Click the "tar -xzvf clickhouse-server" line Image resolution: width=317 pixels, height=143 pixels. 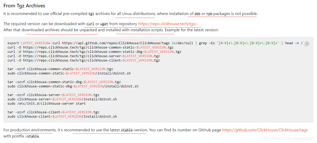tap(53, 95)
